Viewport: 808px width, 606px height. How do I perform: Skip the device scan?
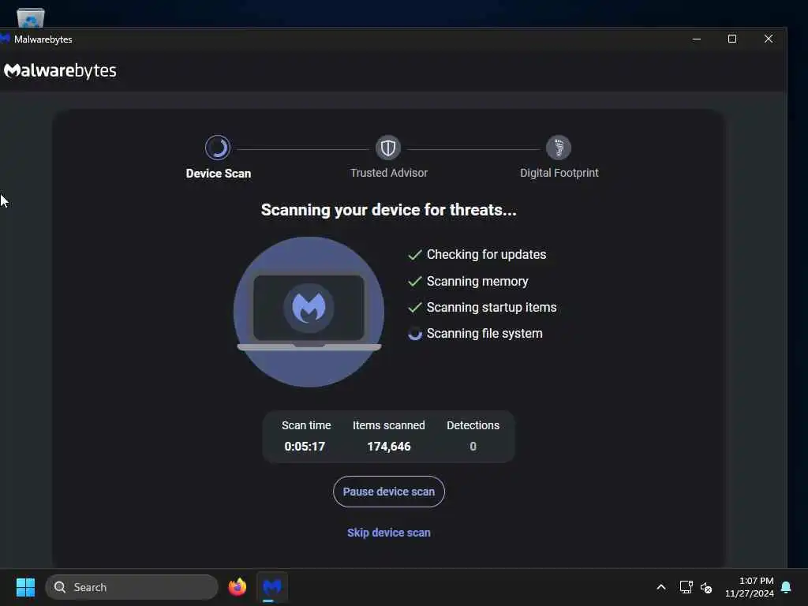pos(389,533)
